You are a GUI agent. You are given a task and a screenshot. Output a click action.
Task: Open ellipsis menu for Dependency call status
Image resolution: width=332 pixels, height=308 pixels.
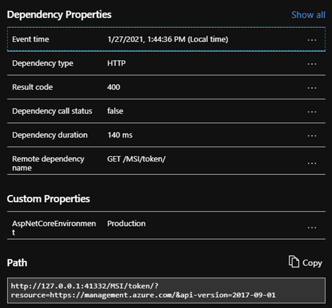pyautogui.click(x=312, y=112)
